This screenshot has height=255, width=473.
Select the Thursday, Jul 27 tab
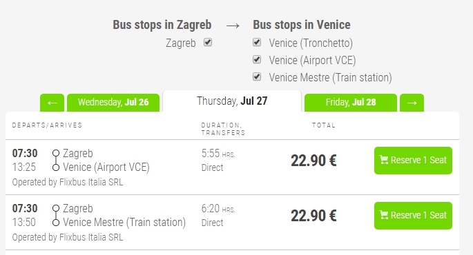(x=232, y=101)
